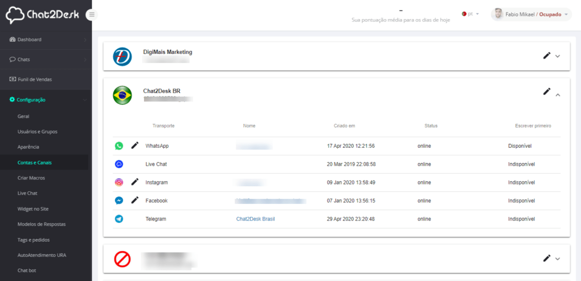
Task: Select Aparência submenu item
Action: tap(28, 147)
